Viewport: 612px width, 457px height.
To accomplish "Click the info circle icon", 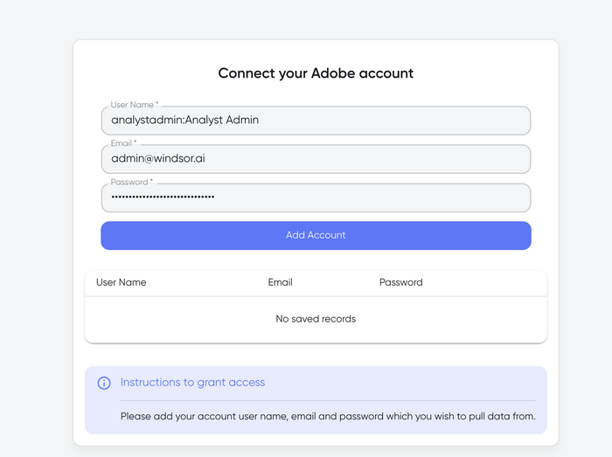I will click(x=104, y=383).
